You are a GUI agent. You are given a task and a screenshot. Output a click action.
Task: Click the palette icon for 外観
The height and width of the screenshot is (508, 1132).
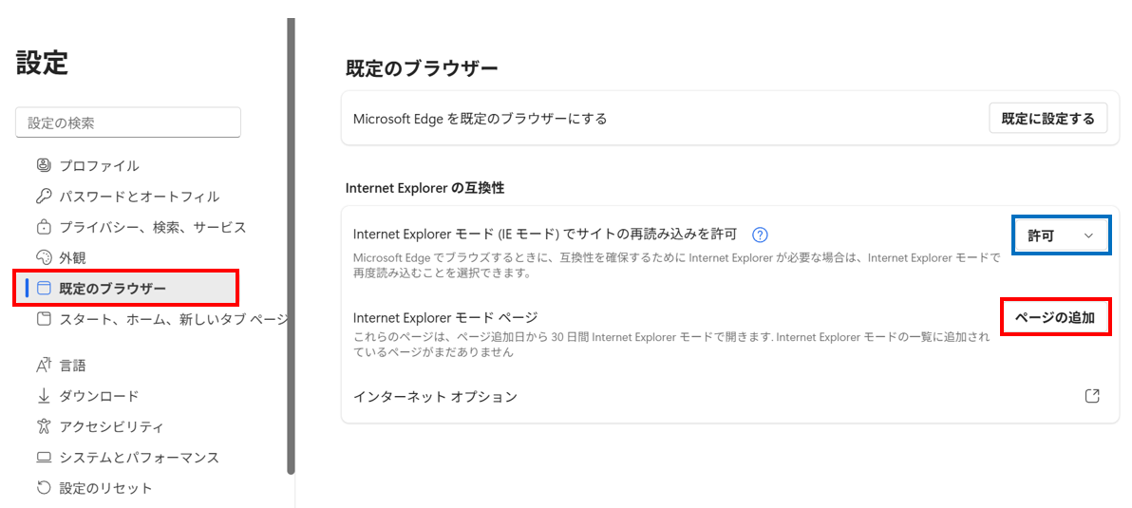coord(44,258)
